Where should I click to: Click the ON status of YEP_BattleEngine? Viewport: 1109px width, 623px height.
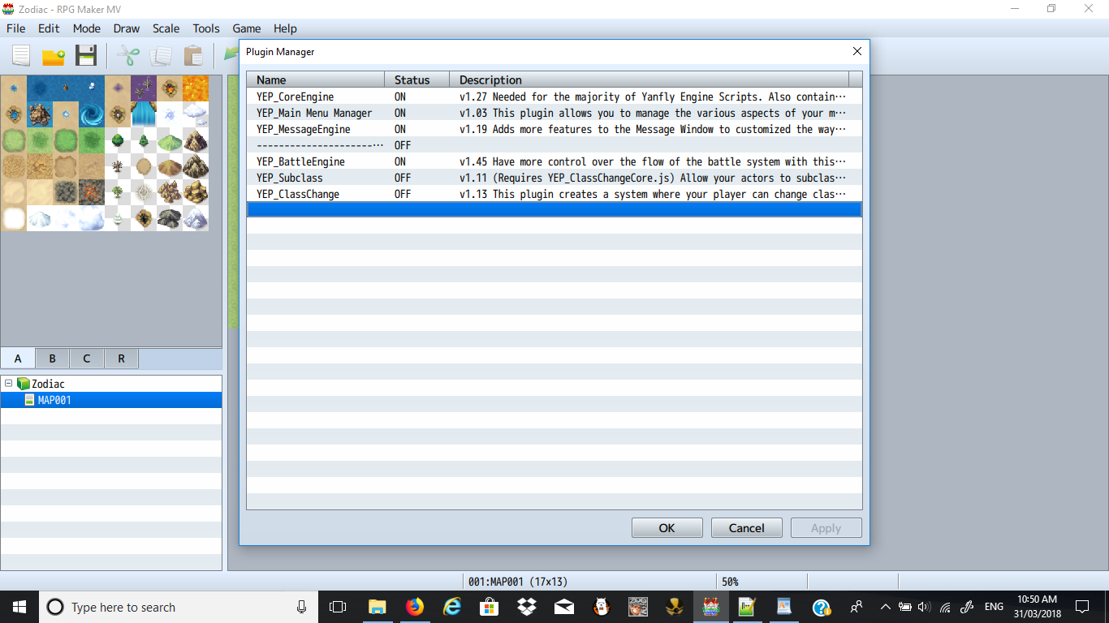(x=400, y=161)
